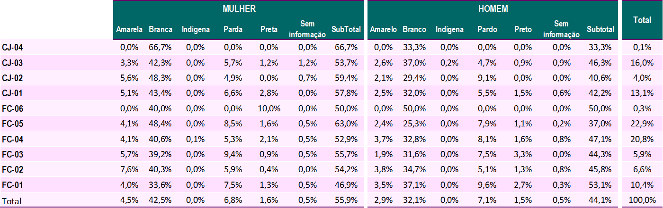Screen dimensions: 663x208
Task: Click the Sem informação header under HOMEM
Action: coord(561,29)
